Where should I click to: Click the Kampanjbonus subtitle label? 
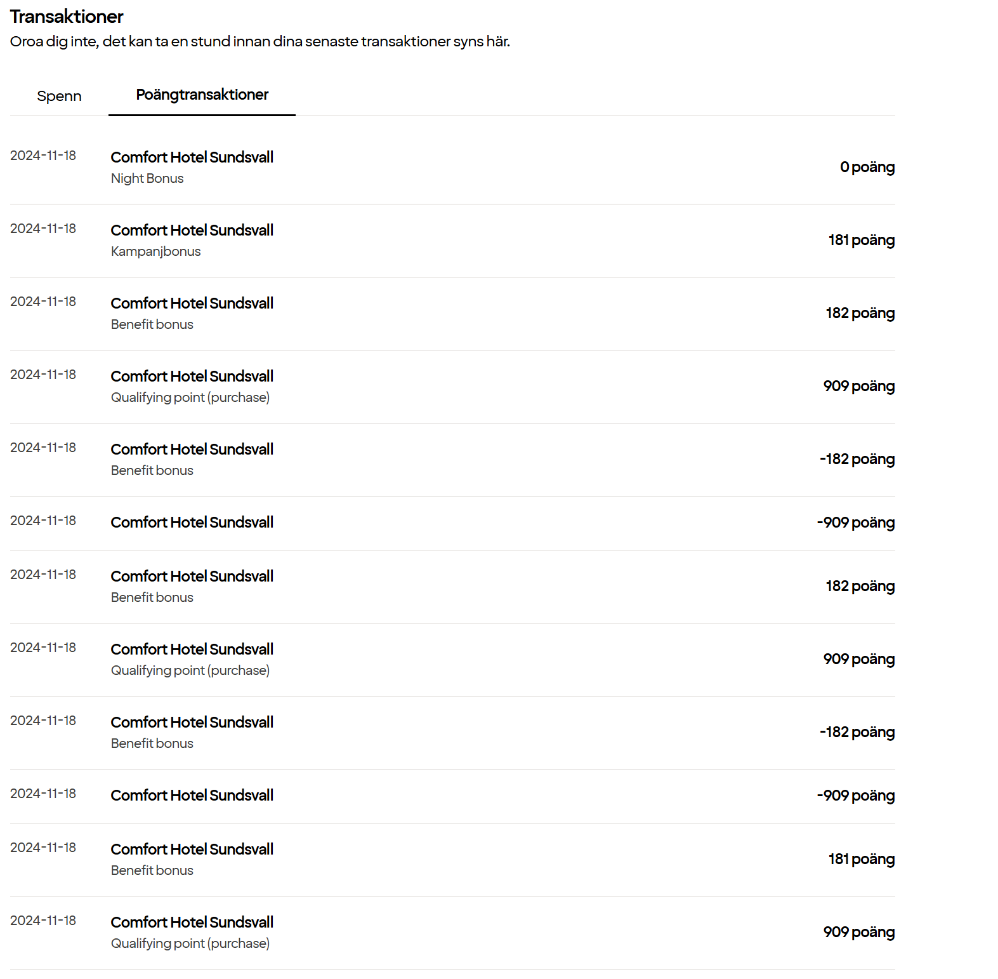tap(155, 251)
